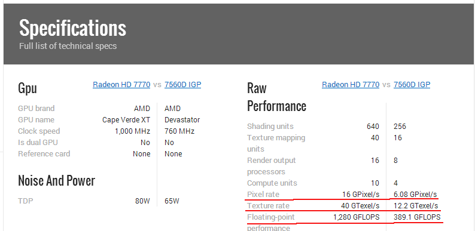The image size is (475, 231).
Task: Select the Reference card row label
Action: point(44,154)
